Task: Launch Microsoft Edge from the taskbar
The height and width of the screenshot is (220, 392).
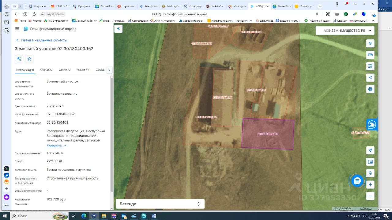Action: [84, 216]
